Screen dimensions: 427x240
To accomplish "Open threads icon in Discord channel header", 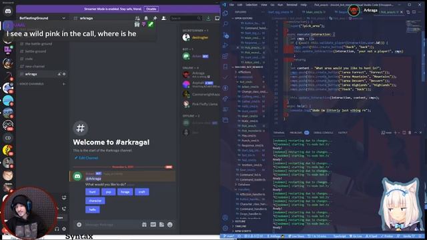I will tap(137, 18).
